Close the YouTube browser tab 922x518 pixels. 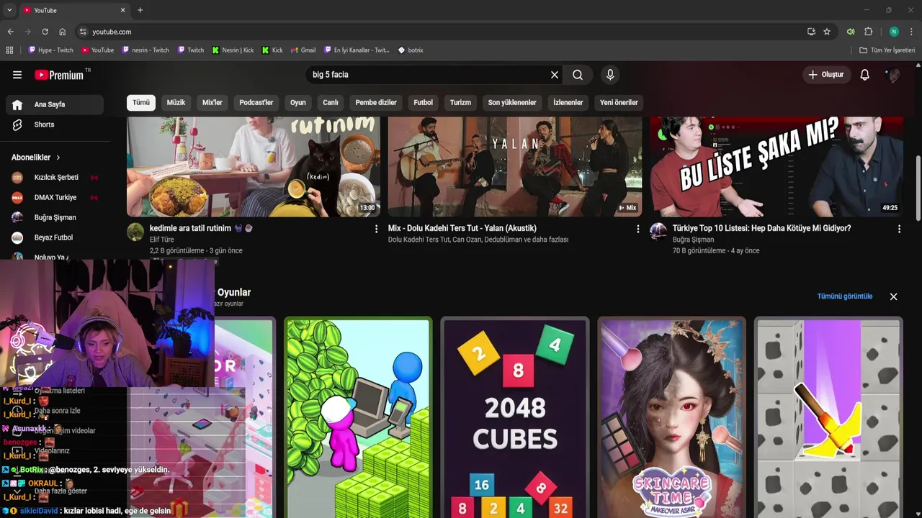click(122, 10)
